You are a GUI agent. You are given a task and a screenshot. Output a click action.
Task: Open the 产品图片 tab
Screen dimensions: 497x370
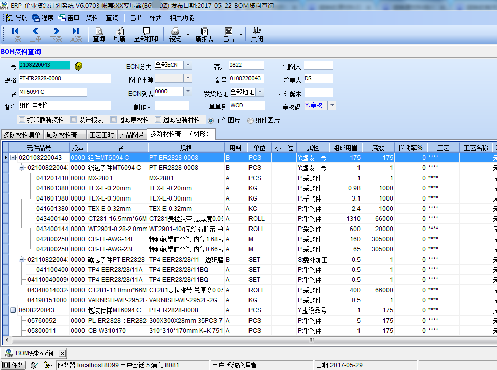click(x=132, y=135)
